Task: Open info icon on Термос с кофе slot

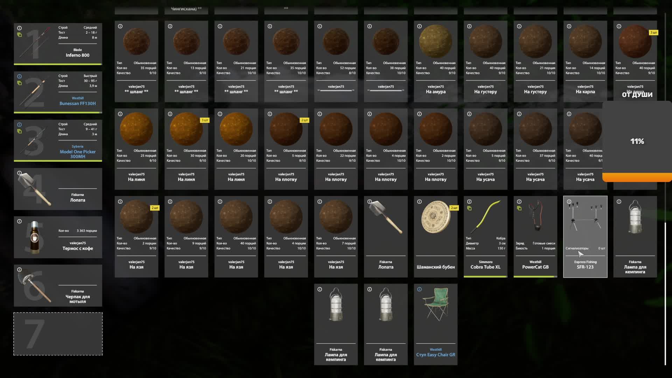Action: tap(20, 221)
